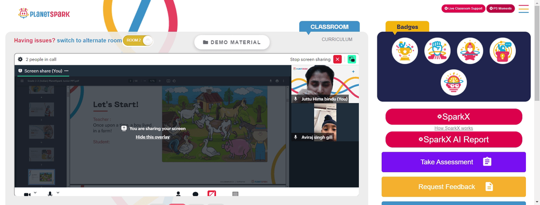Screen dimensions: 540x205
Task: Click the red stop screen sharing X button
Action: 337,59
